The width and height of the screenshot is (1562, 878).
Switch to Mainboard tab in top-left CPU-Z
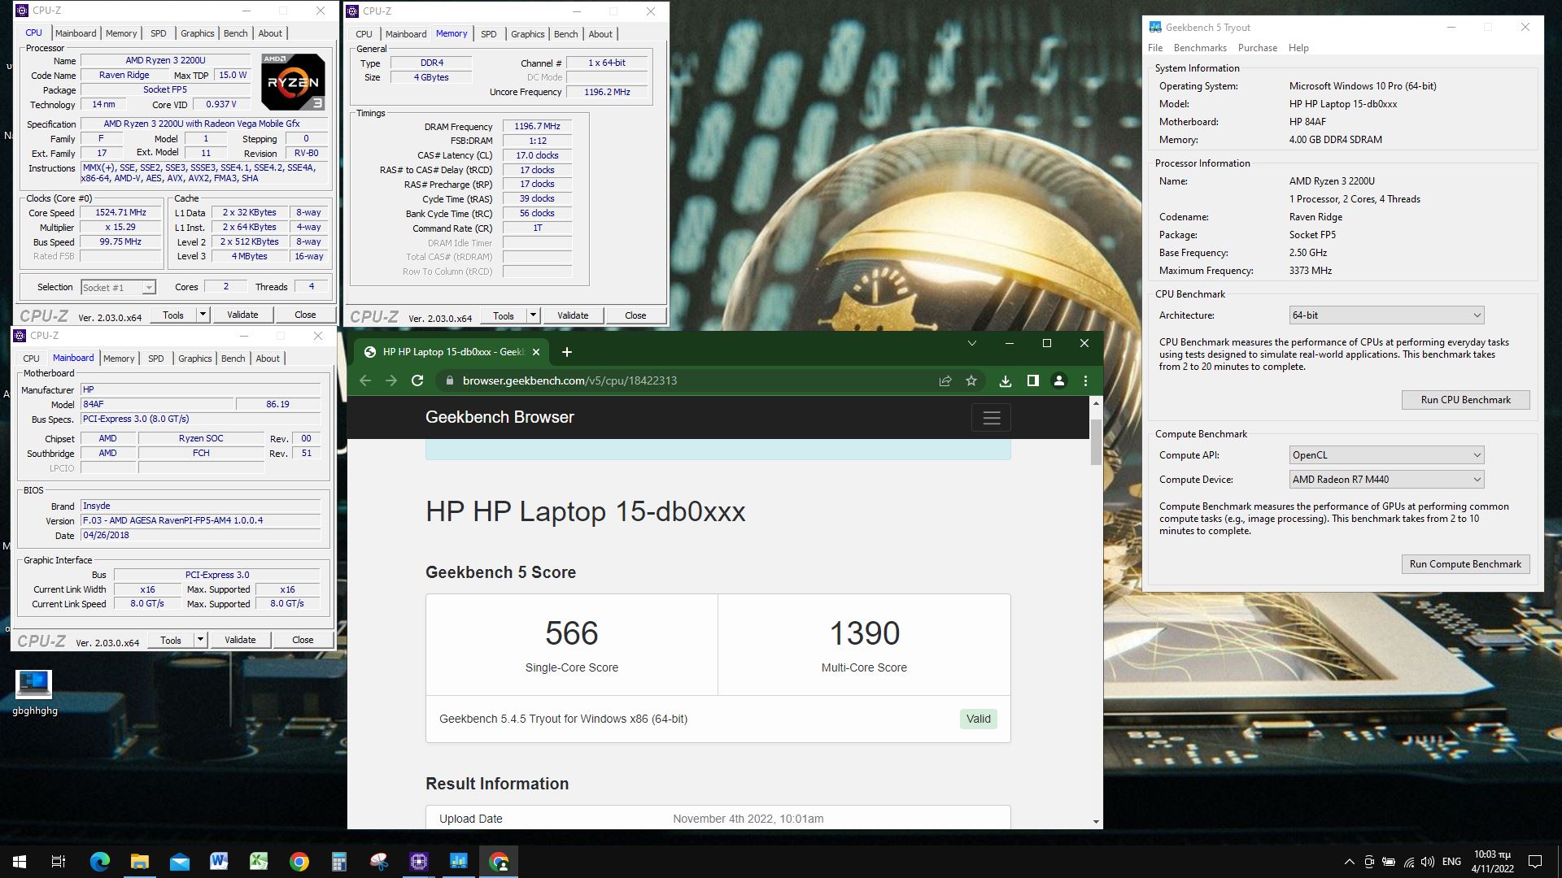(76, 33)
